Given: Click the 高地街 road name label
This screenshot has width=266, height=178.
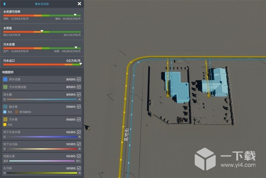Looking at the screenshot, I should click(x=126, y=135).
